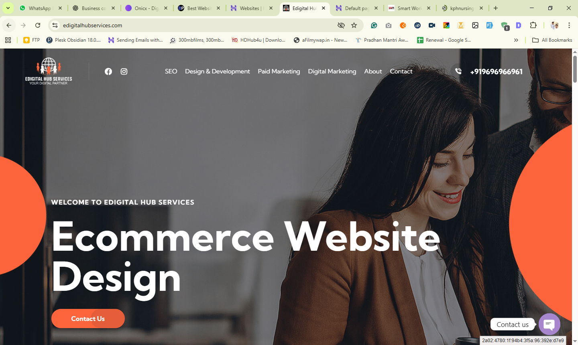Viewport: 578px width, 345px height.
Task: Open the Instagram icon in site header
Action: pyautogui.click(x=124, y=71)
